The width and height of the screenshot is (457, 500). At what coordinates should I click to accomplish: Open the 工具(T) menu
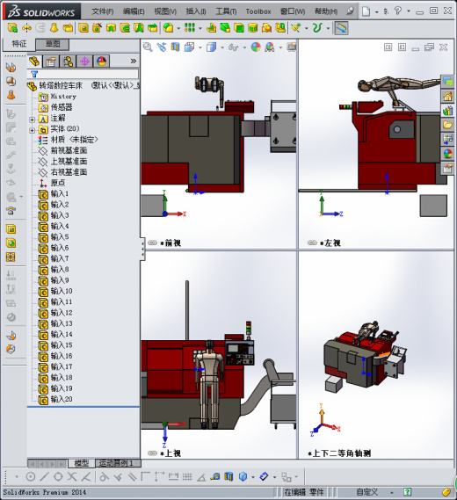[226, 11]
